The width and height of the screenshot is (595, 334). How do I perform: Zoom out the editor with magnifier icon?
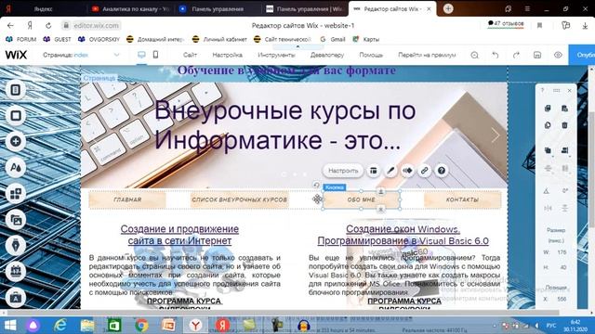coord(474,55)
